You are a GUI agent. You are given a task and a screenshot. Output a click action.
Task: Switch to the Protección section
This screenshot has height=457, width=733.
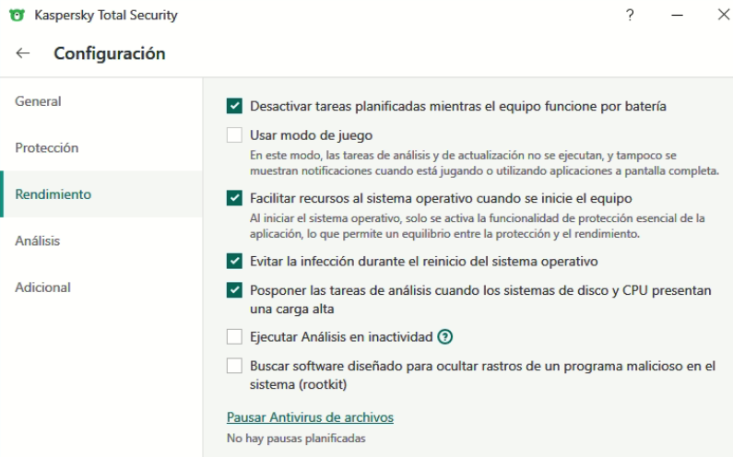click(x=46, y=147)
